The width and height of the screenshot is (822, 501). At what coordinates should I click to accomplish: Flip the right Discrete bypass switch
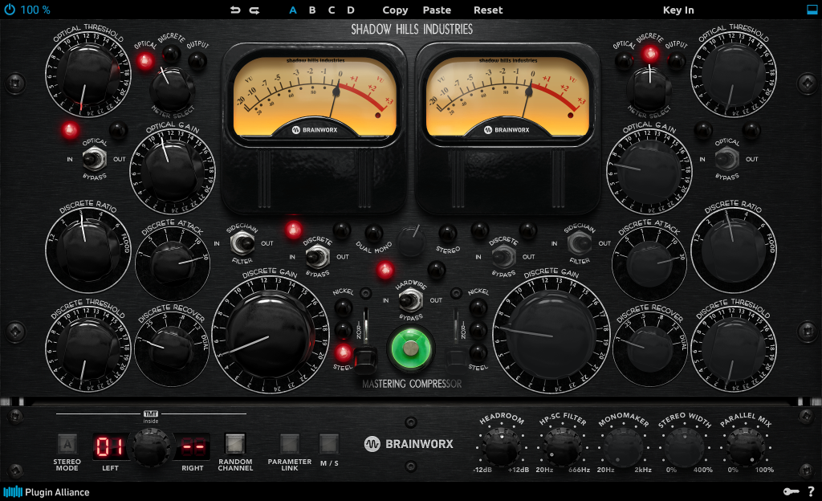(x=503, y=257)
